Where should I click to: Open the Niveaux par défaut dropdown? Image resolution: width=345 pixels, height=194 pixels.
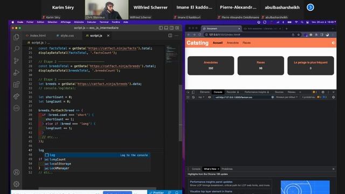pyautogui.click(x=287, y=97)
